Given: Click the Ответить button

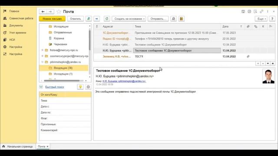Looking at the screenshot, I should [x=75, y=19].
